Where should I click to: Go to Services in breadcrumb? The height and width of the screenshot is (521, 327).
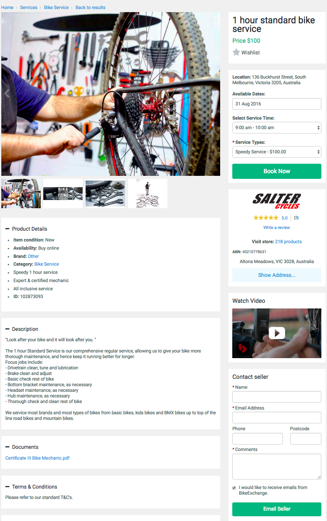click(x=29, y=7)
